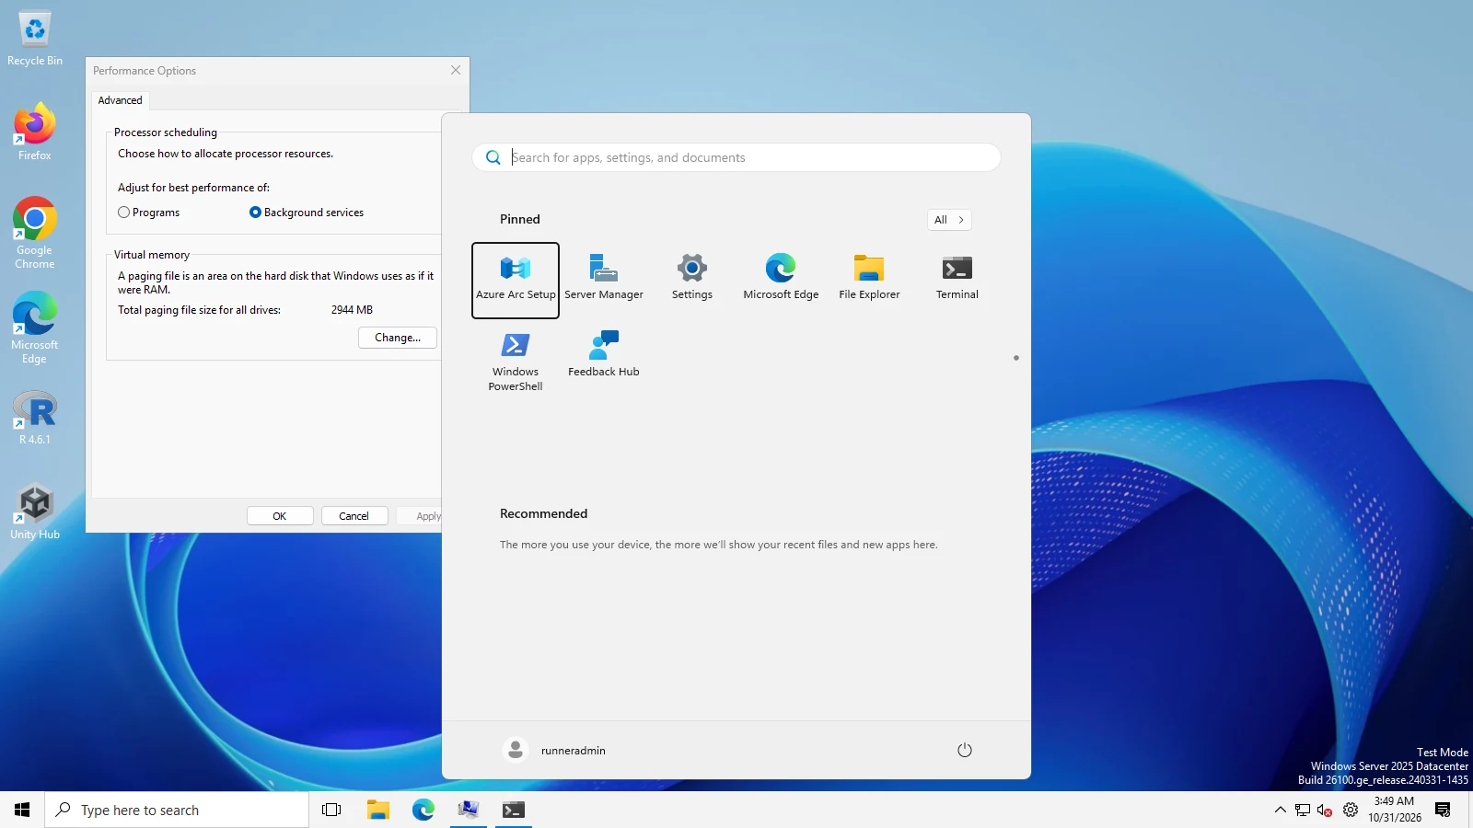Show hidden tray icons chevron
Viewport: 1473px width, 828px height.
1280,810
